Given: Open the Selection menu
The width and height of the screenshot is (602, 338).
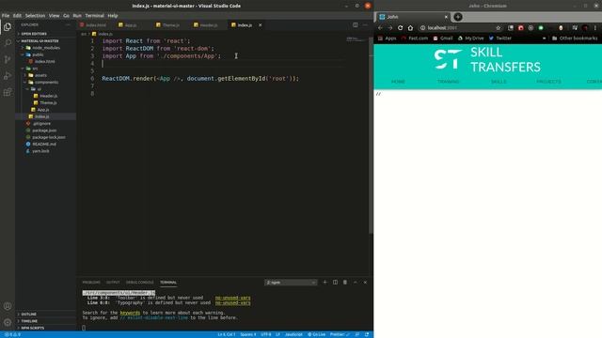Looking at the screenshot, I should 35,16.
